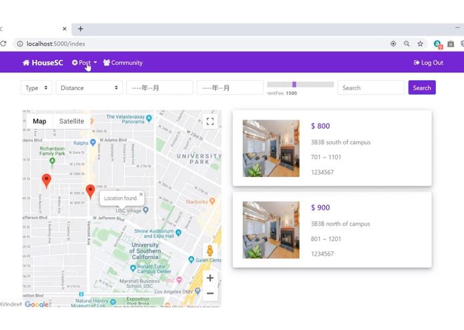Open the Community page

click(x=123, y=63)
